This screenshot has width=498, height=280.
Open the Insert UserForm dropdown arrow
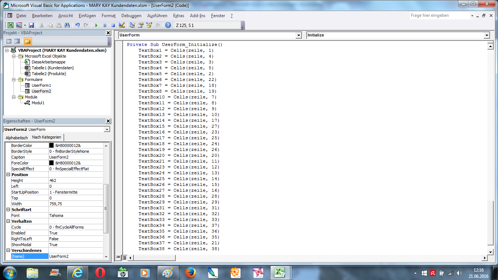pos(25,25)
